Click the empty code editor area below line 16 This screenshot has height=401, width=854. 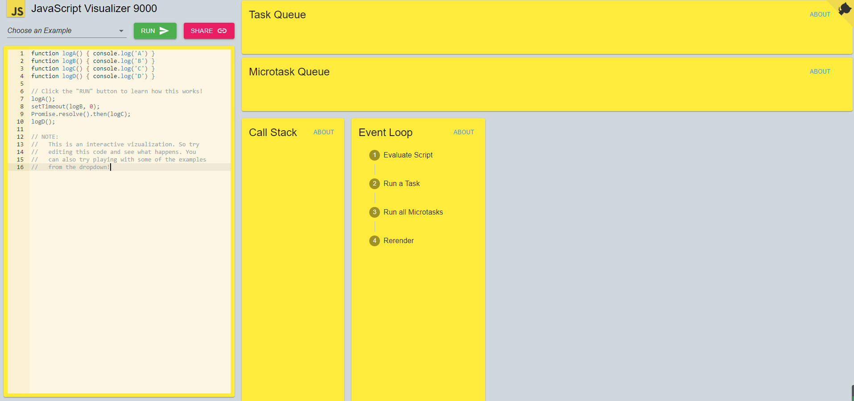130,281
